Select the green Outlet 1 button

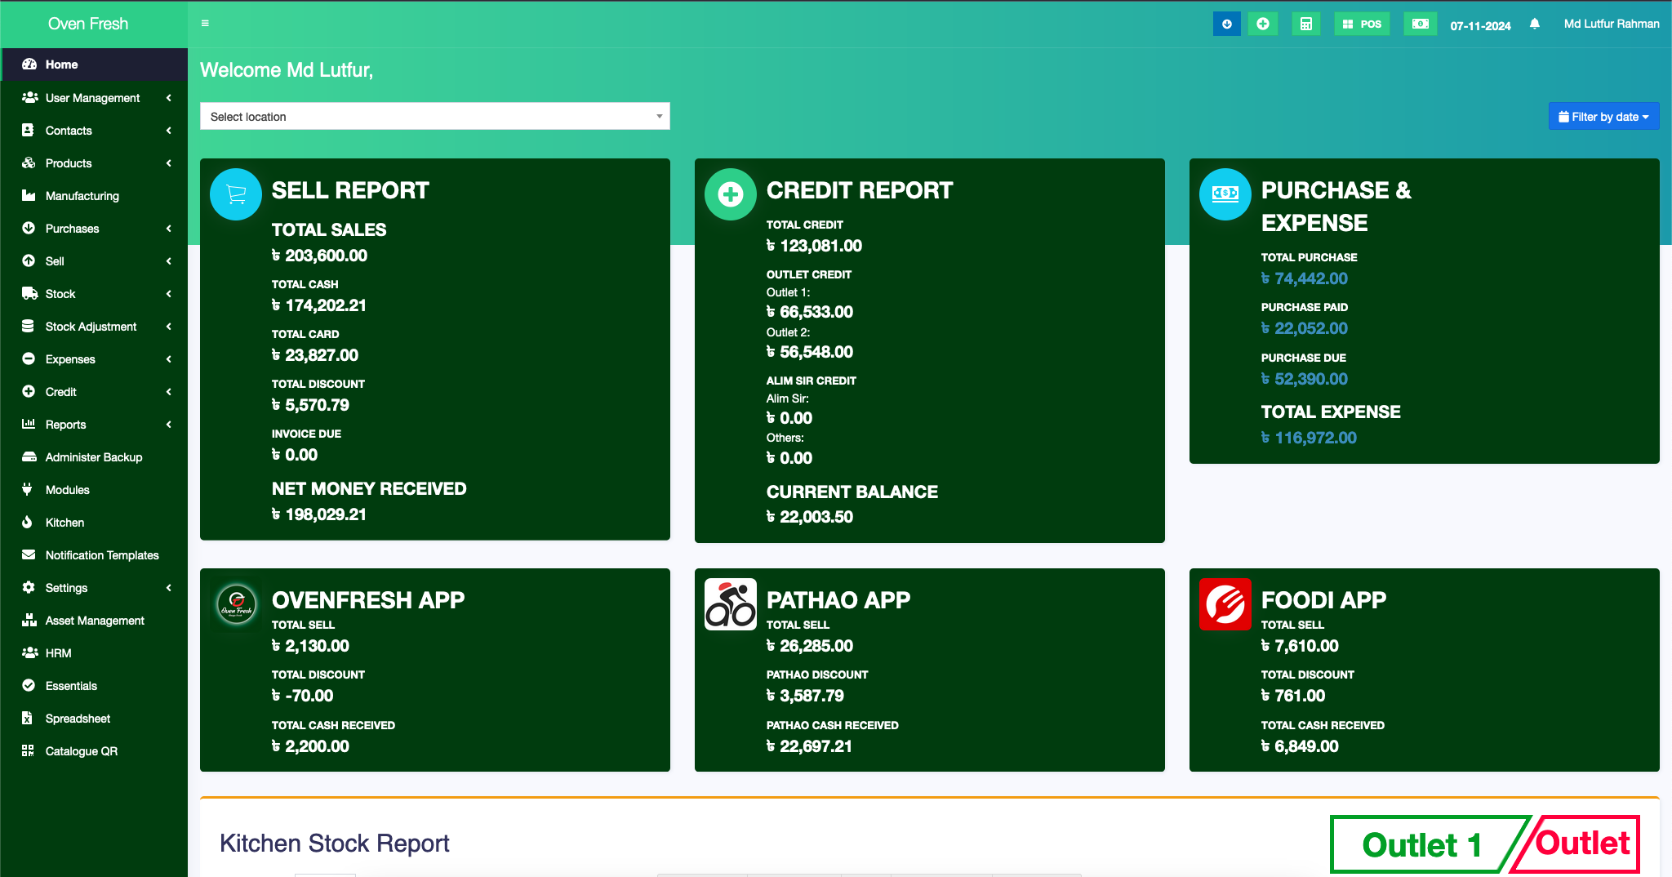pyautogui.click(x=1421, y=844)
